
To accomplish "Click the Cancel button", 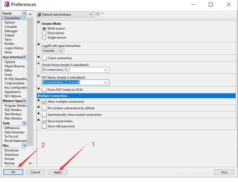I will tap(35, 172).
